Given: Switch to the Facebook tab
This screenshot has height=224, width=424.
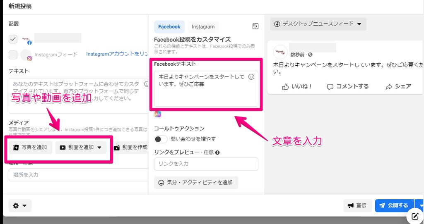Looking at the screenshot, I should coord(169,27).
